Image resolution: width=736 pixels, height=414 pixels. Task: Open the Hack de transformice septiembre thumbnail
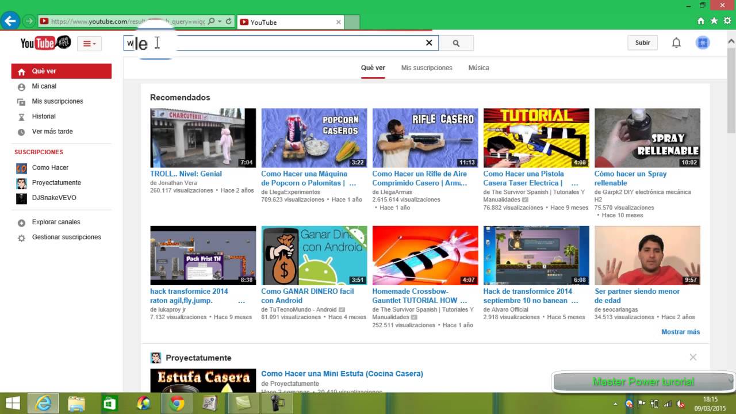(x=536, y=255)
